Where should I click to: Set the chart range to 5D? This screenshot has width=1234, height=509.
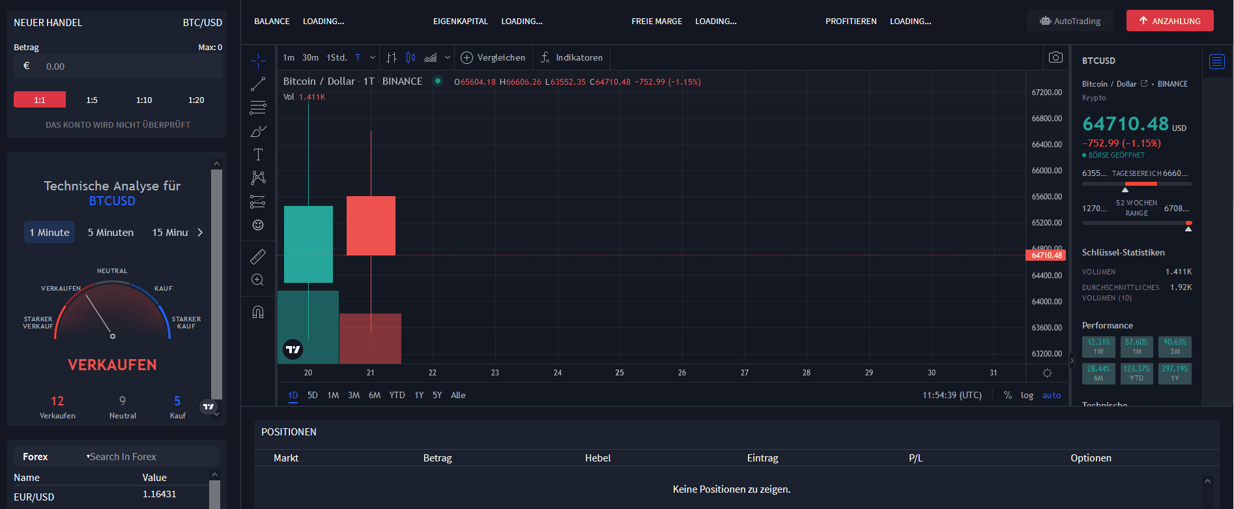313,395
